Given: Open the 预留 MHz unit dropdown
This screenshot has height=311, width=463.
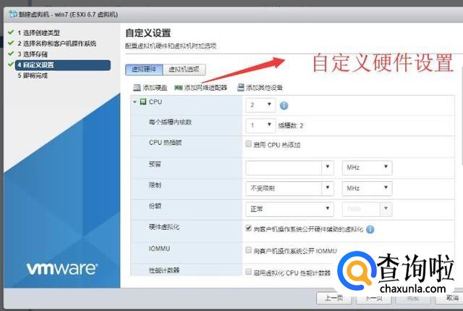Looking at the screenshot, I should click(x=367, y=167).
